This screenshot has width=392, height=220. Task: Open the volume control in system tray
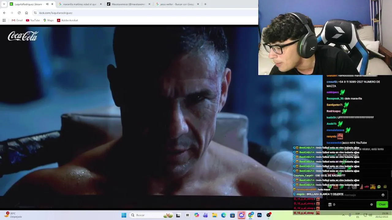tap(370, 215)
